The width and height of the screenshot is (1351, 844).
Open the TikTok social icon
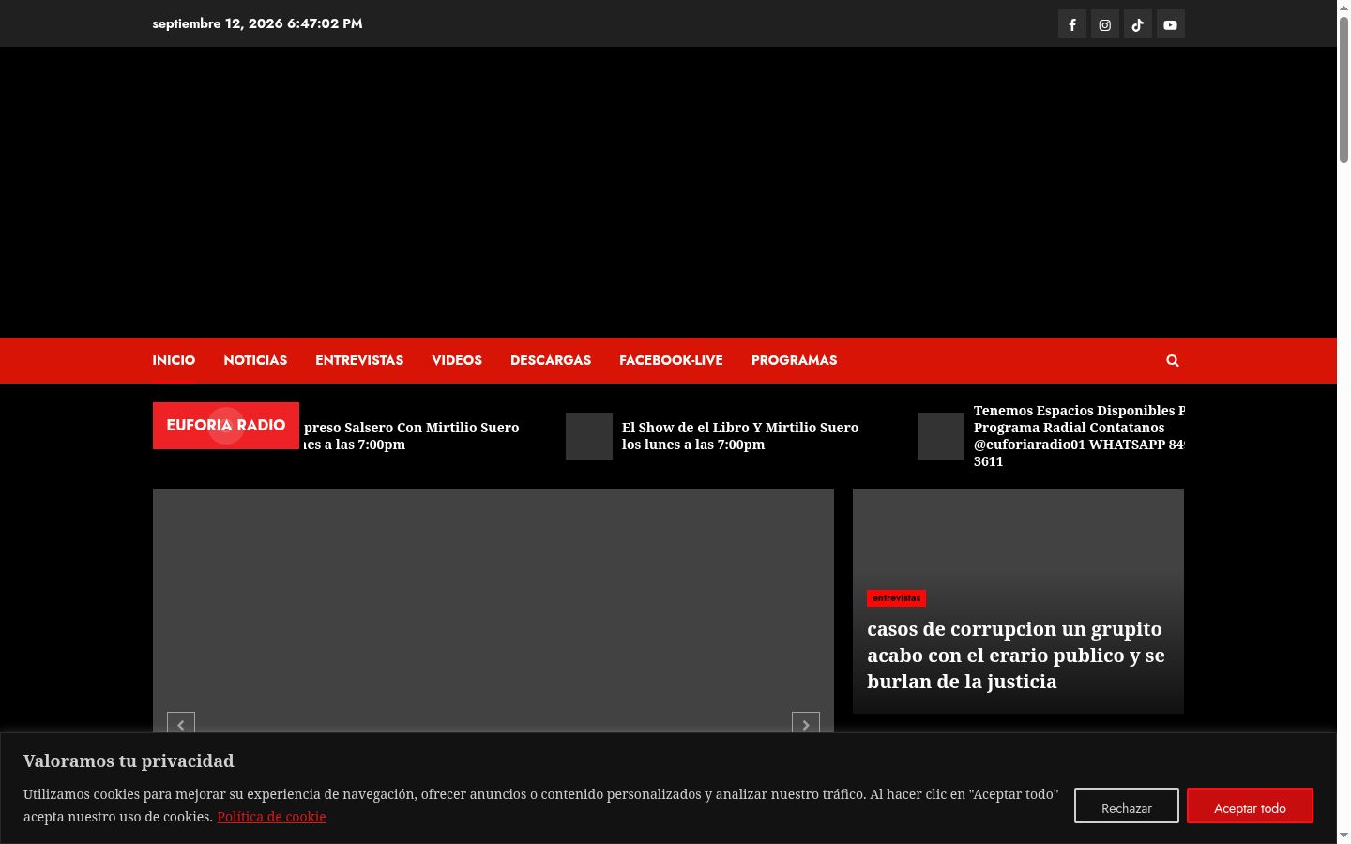[x=1138, y=24]
